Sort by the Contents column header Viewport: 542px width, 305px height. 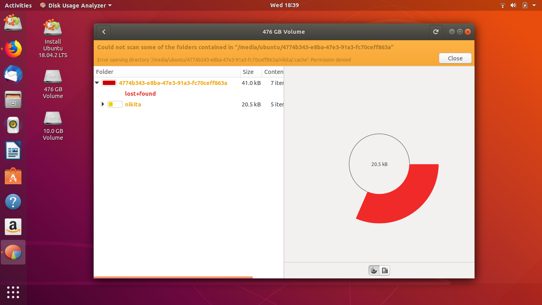pyautogui.click(x=273, y=72)
